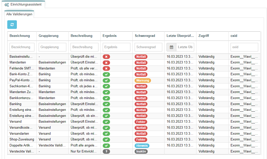The image size is (267, 159).
Task: Click the gray Inaktiv severity badge
Action: tap(141, 151)
